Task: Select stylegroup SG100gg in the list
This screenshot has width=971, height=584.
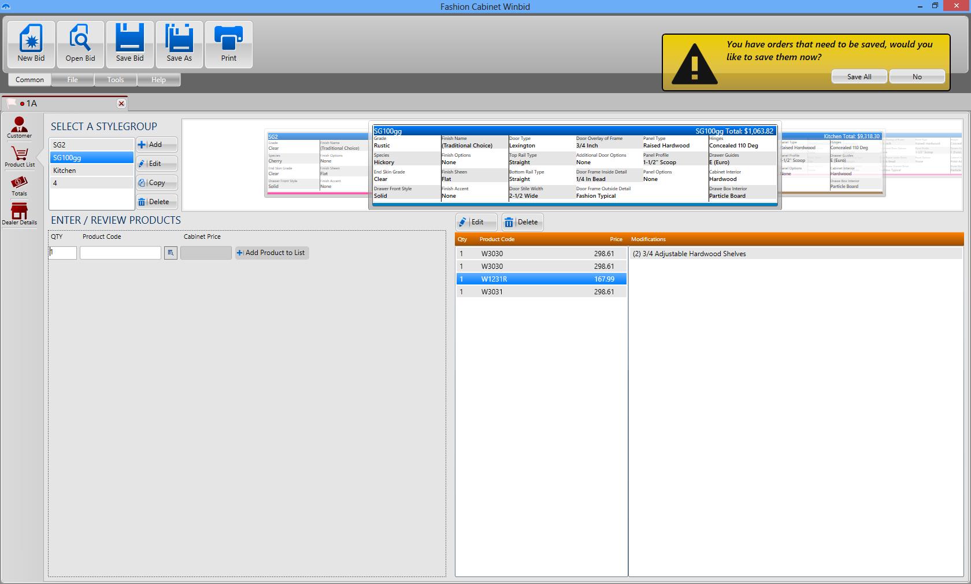Action: tap(91, 157)
